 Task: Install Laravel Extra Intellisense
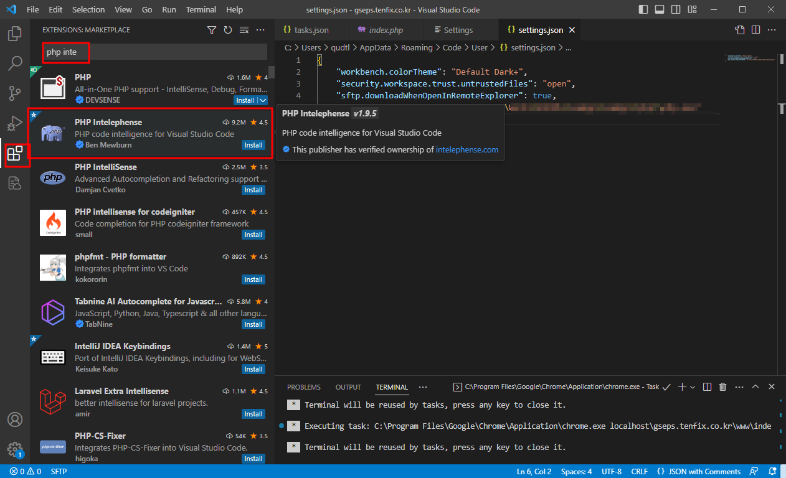253,414
